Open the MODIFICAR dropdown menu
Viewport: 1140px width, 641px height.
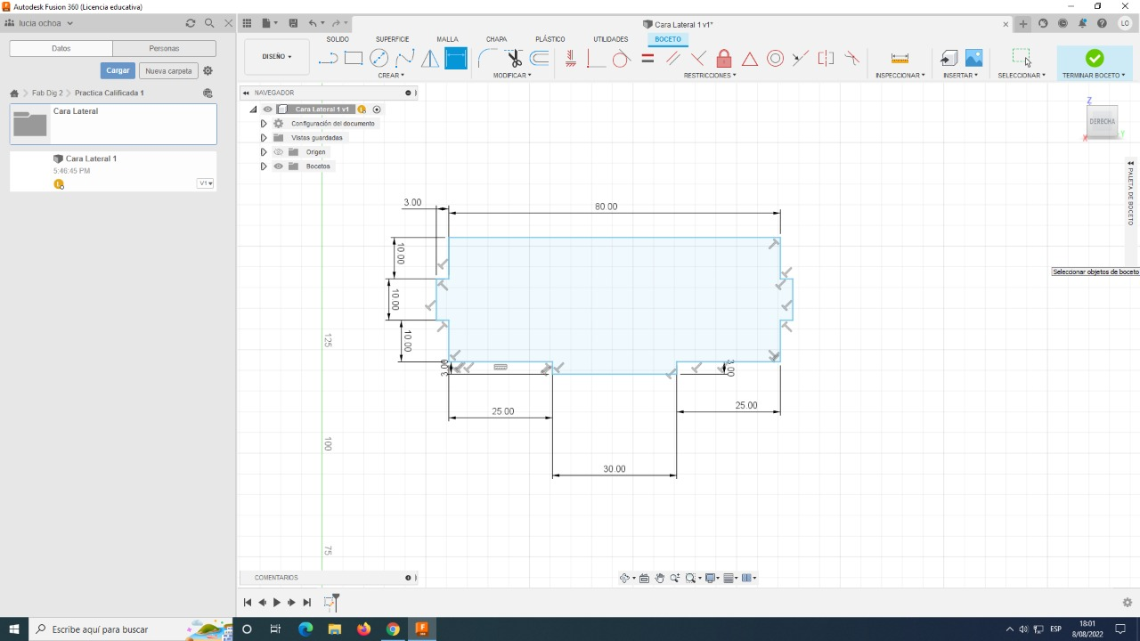click(x=512, y=76)
